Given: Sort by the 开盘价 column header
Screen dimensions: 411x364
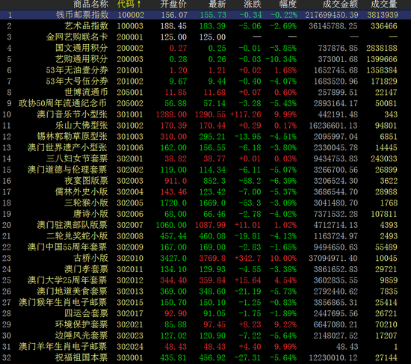Looking at the screenshot, I should pyautogui.click(x=173, y=4).
